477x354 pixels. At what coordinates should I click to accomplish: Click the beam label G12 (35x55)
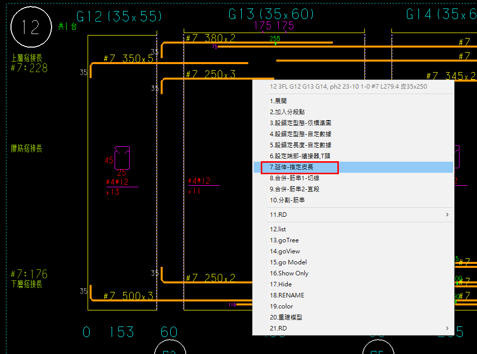tap(119, 16)
